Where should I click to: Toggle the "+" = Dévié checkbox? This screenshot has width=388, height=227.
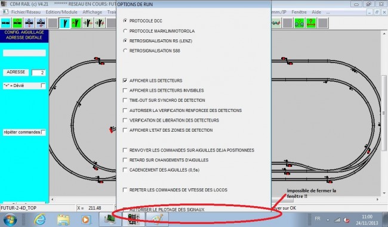(43, 86)
